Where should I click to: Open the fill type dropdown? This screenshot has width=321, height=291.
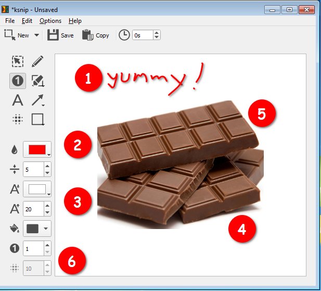37,229
